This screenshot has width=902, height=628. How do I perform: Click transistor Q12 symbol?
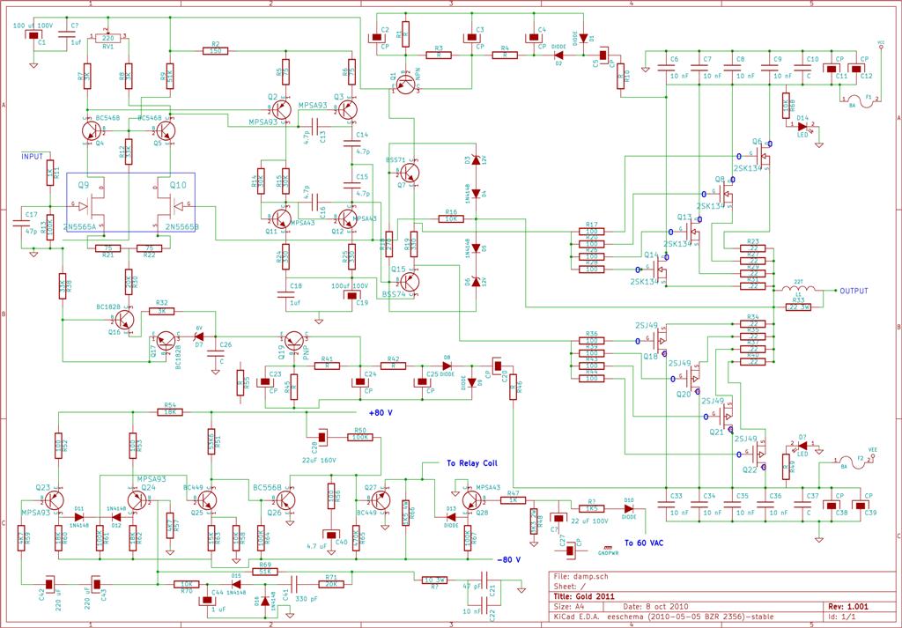pyautogui.click(x=348, y=218)
